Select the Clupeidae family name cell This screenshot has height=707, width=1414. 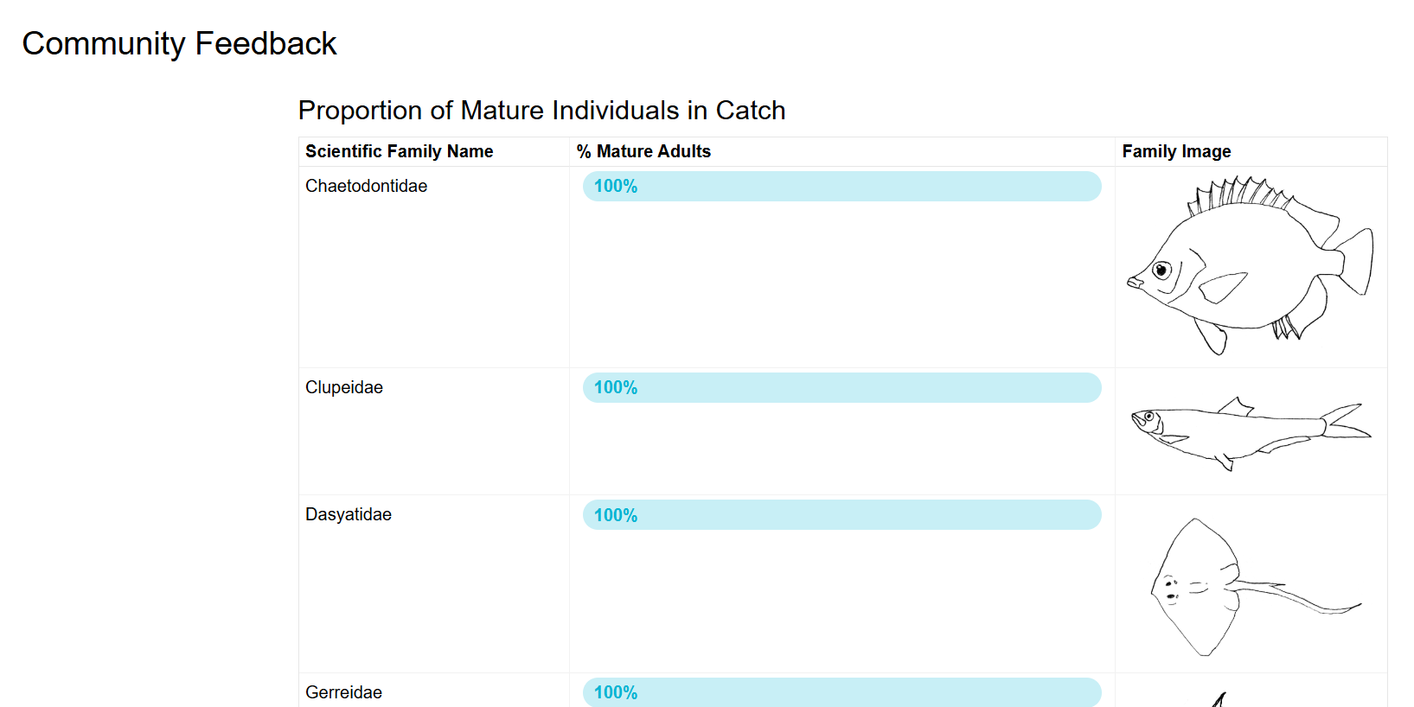(344, 388)
